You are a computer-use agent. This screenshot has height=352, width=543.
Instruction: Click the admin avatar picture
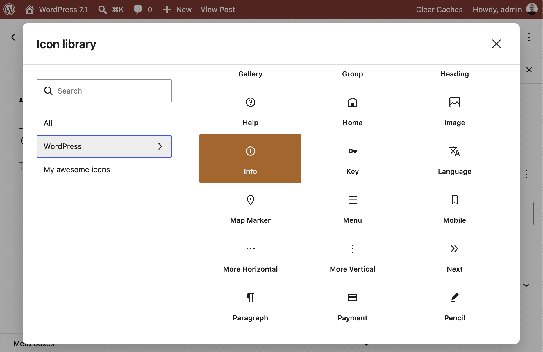(532, 9)
